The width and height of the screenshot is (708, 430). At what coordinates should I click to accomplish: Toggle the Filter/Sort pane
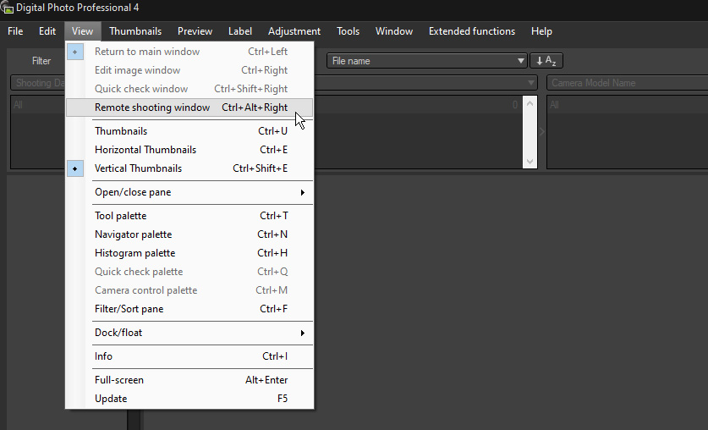coord(189,309)
